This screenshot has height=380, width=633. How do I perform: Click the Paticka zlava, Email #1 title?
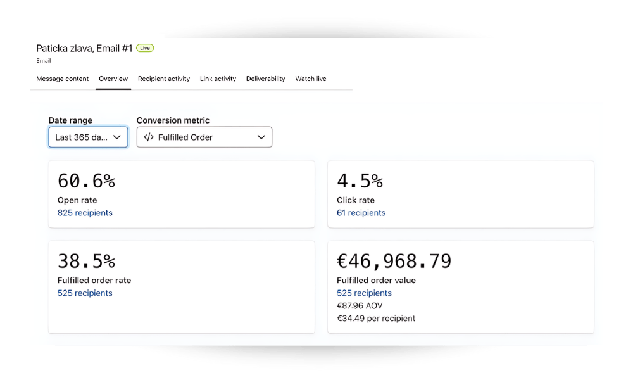[84, 49]
